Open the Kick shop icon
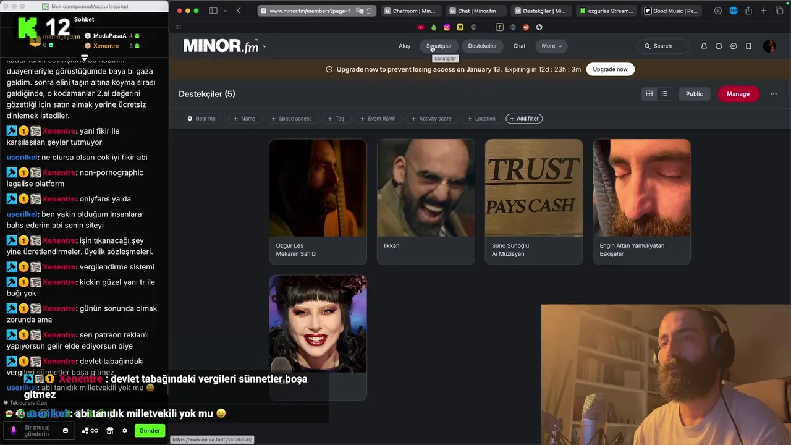This screenshot has height=445, width=791. pyautogui.click(x=110, y=431)
